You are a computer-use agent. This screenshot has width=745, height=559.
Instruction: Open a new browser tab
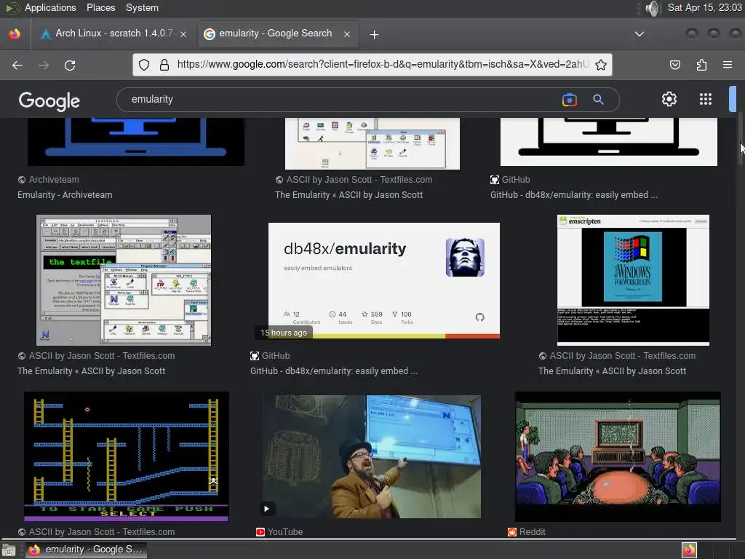[x=375, y=34]
